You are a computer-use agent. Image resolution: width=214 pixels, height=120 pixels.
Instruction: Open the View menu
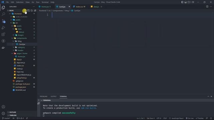tap(27, 2)
